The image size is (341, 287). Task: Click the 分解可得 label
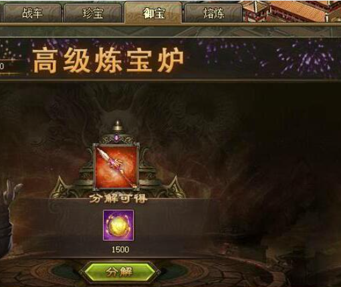click(118, 199)
